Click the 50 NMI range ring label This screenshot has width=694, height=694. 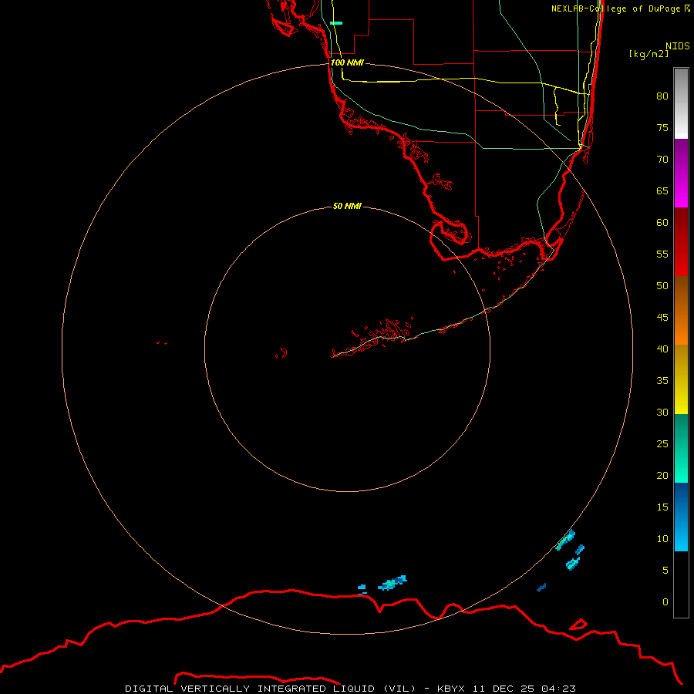coord(347,206)
